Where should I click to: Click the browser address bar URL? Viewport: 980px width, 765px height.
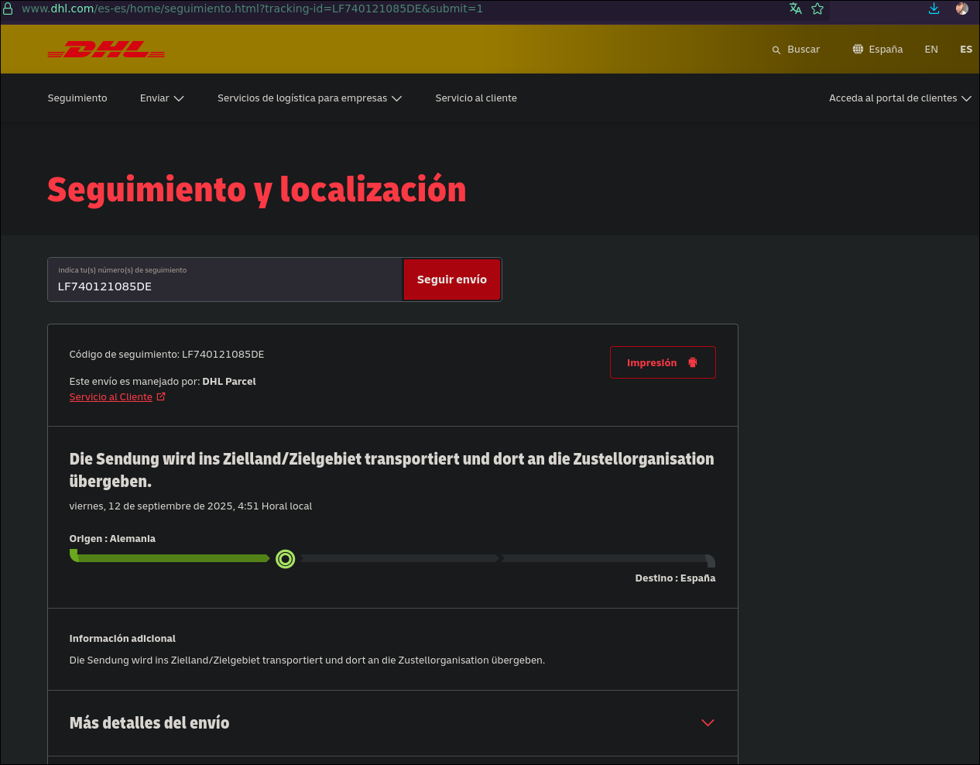coord(252,9)
